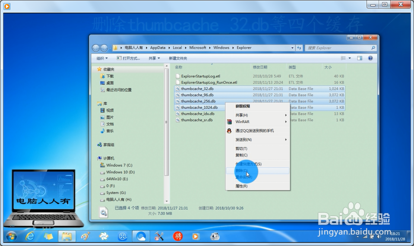Open WinRAR submenu in context menu
The height and width of the screenshot is (246, 414).
[x=257, y=122]
